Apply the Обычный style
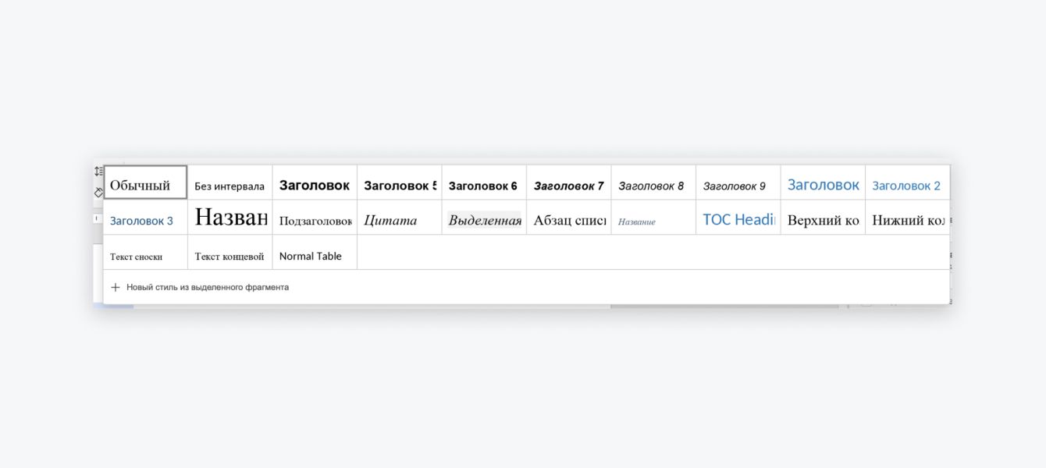This screenshot has width=1046, height=468. tap(145, 185)
